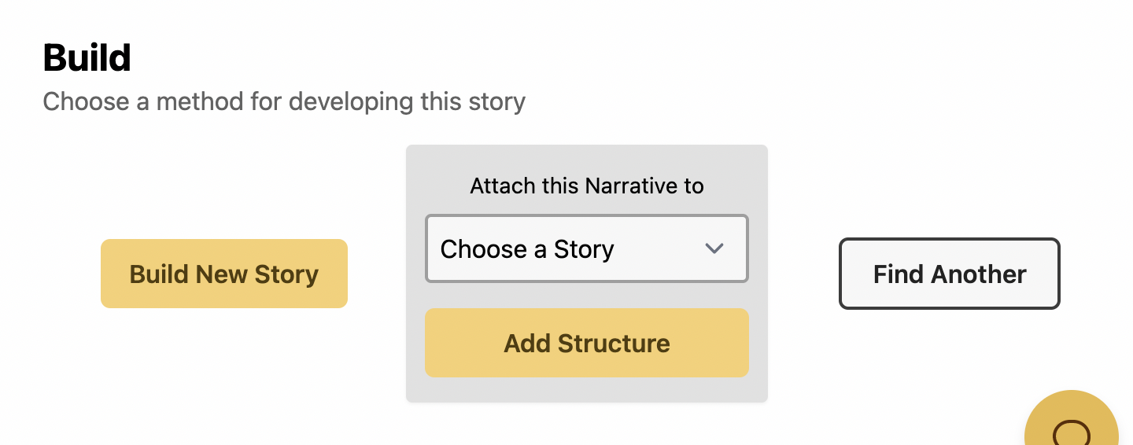
Task: Find another narrative using outlined button
Action: 950,274
